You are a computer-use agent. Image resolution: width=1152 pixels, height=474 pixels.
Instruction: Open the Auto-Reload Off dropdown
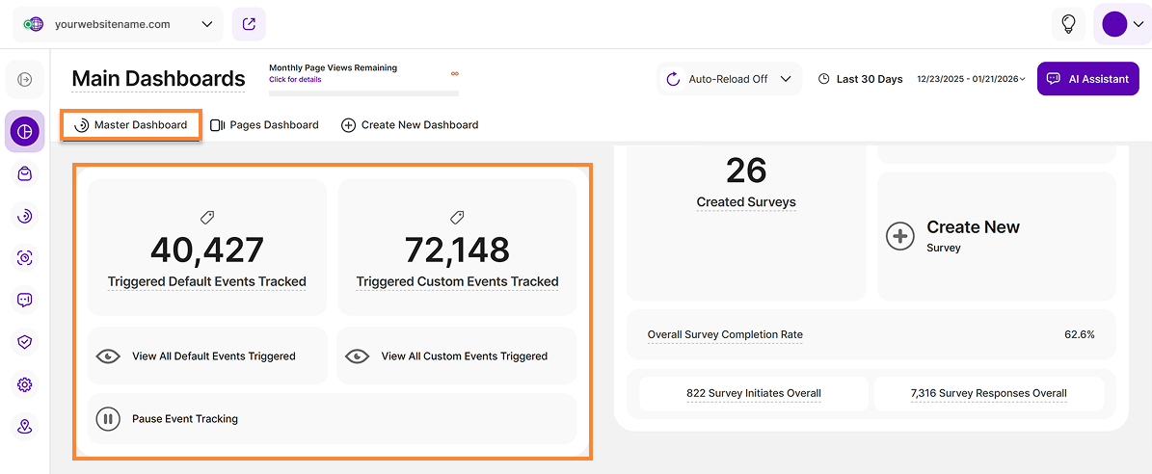pos(730,79)
